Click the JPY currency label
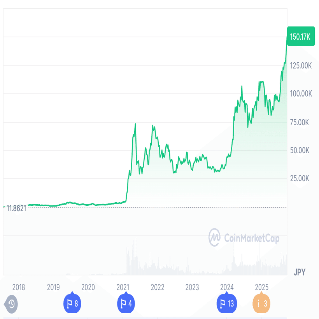 300,272
